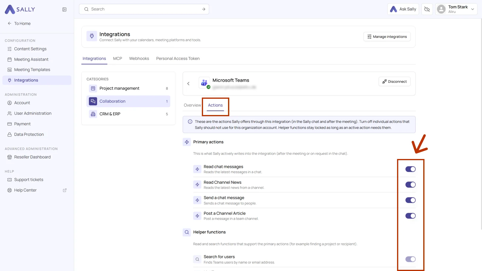Submit search with the arrow icon
The image size is (482, 271).
pyautogui.click(x=204, y=9)
